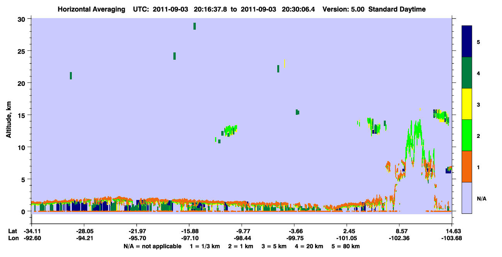Click the dark green colorbar segment labeled 4
This screenshot has height=257, width=502.
(x=467, y=73)
